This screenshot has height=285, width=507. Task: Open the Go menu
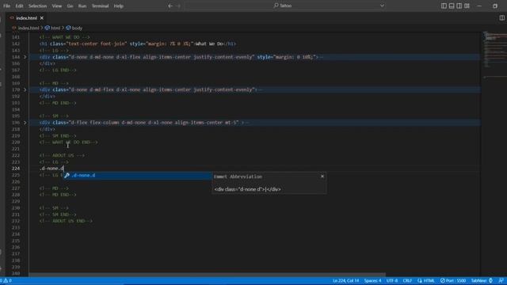(x=70, y=6)
